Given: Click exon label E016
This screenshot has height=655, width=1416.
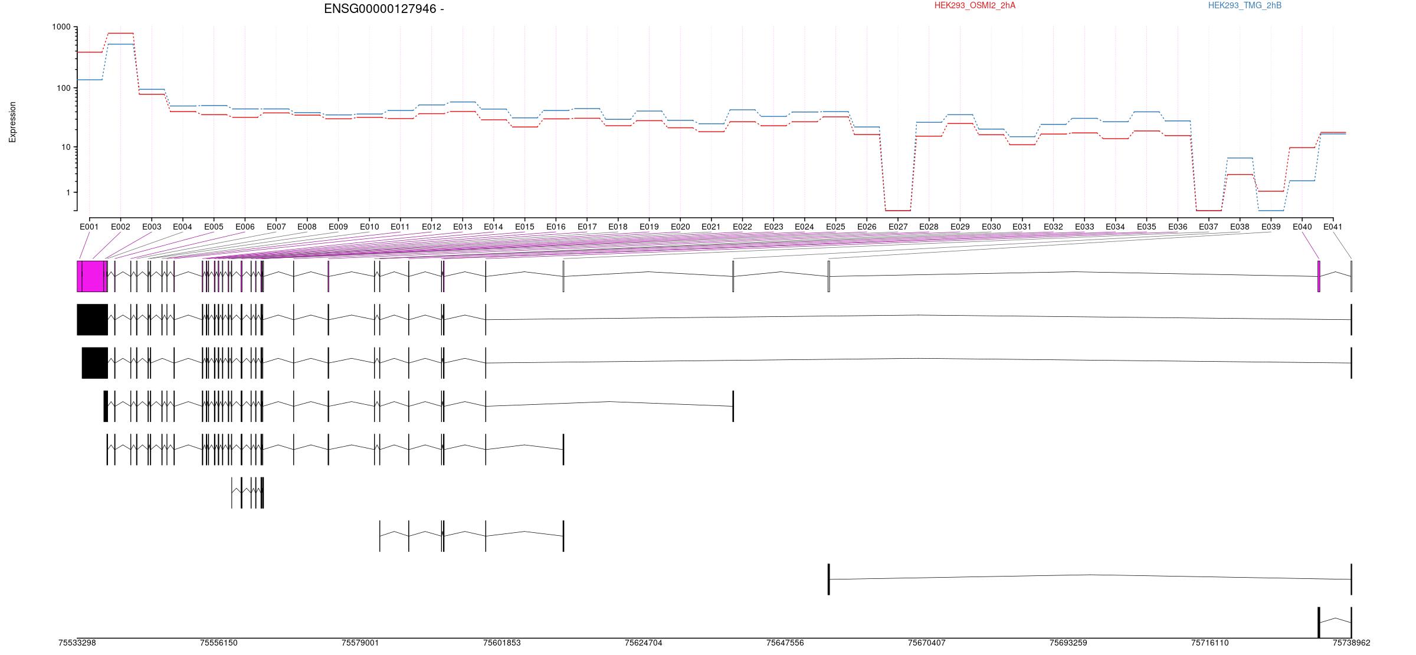Looking at the screenshot, I should [x=556, y=227].
